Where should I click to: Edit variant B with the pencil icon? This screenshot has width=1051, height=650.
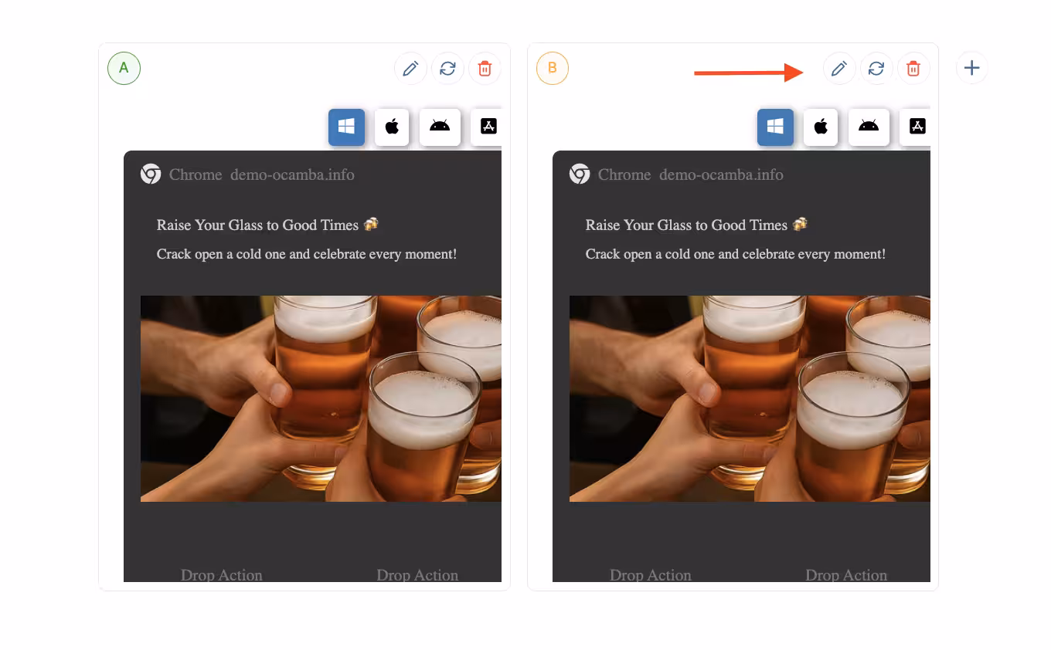click(x=839, y=68)
